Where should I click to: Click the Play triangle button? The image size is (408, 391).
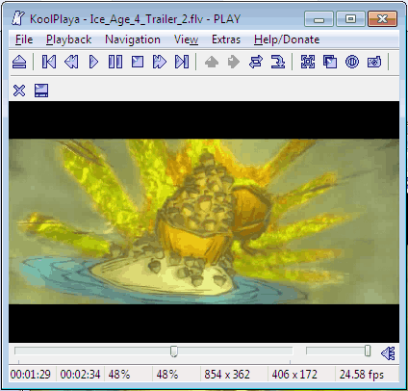93,62
